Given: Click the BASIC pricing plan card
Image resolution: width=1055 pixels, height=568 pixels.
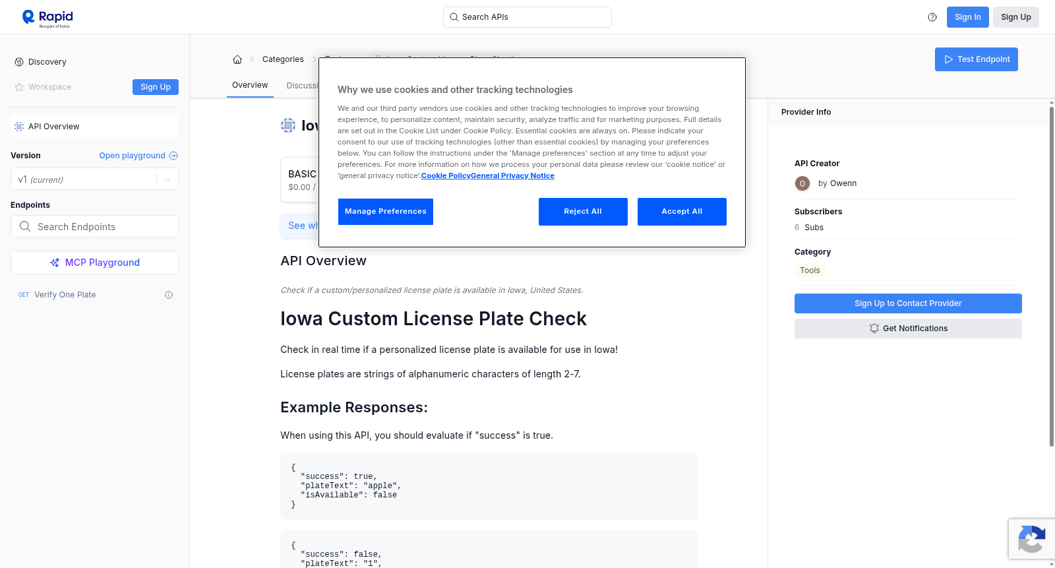Looking at the screenshot, I should coord(300,180).
